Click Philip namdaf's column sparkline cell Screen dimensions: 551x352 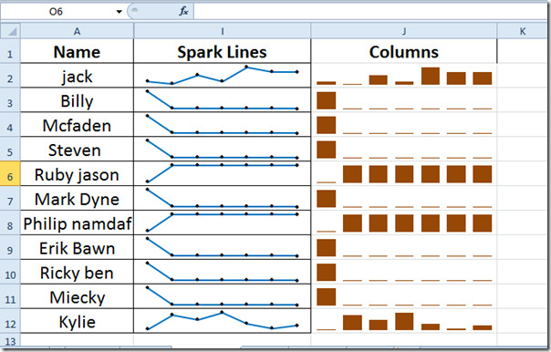404,223
